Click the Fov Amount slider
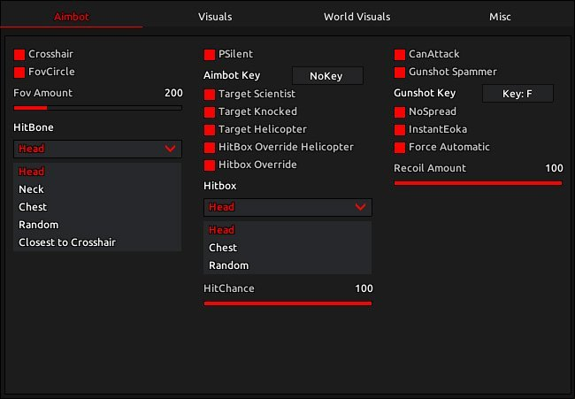Image resolution: width=575 pixels, height=399 pixels. (x=97, y=108)
